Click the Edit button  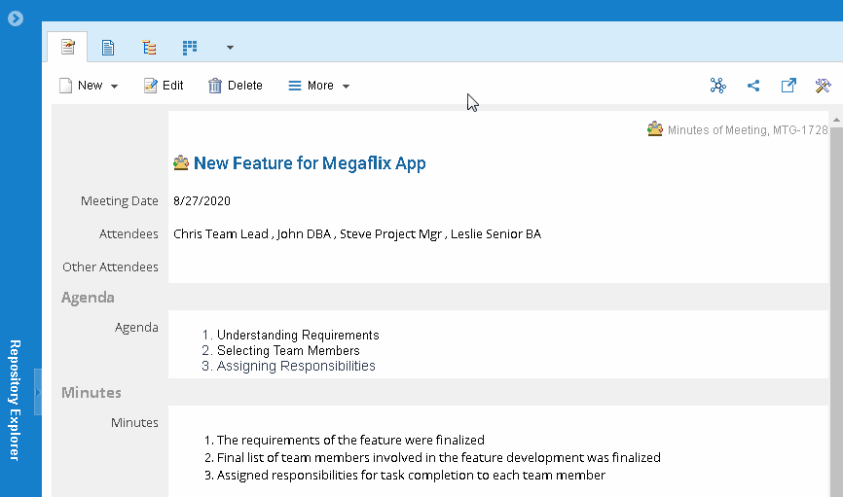click(164, 86)
